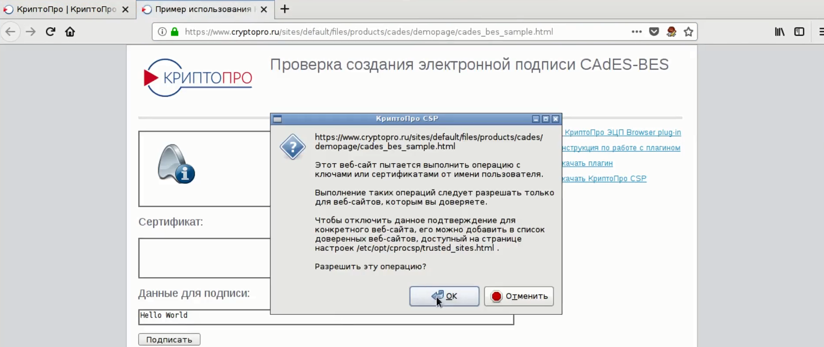Click the certificate selection list box

click(204, 258)
